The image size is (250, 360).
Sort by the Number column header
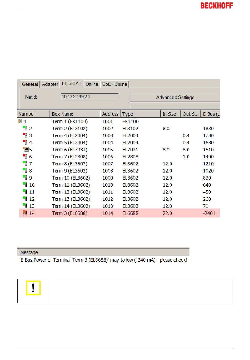coord(33,114)
